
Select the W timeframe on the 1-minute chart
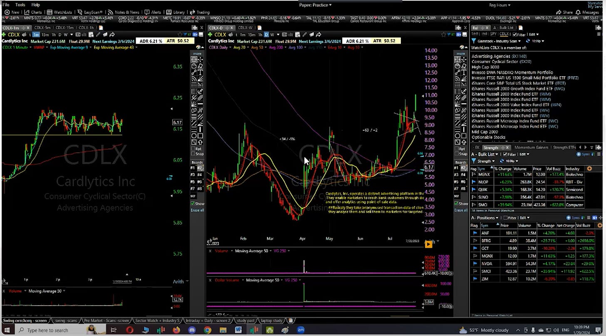(x=66, y=35)
